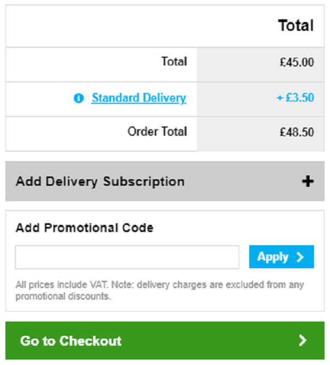Click the blue info icon beside Standard Delivery

pos(79,98)
